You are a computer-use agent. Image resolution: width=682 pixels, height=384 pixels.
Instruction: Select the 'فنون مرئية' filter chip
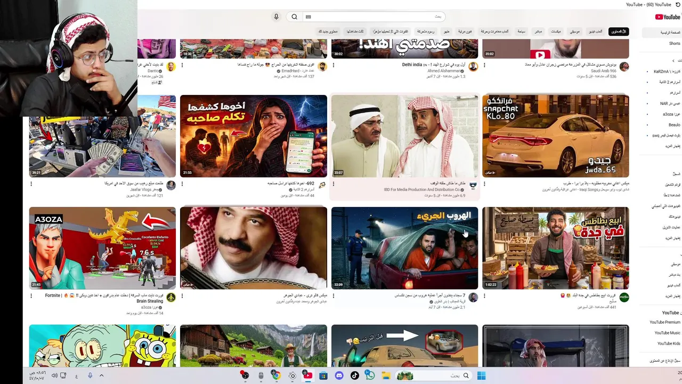(x=465, y=31)
